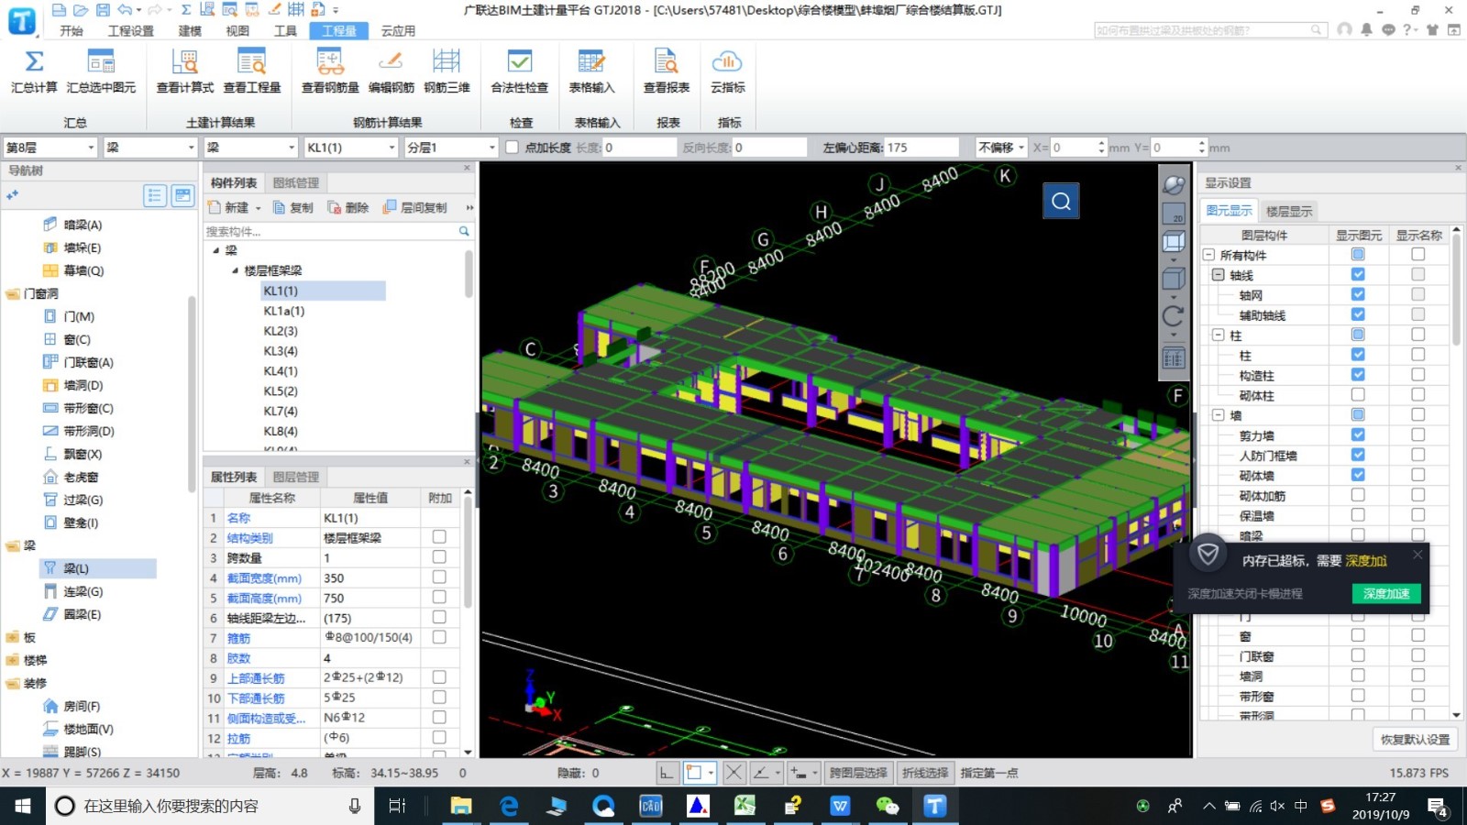Screen dimensions: 1467x825
Task: Enable 柱 显示名称 checkbox
Action: pyautogui.click(x=1418, y=355)
